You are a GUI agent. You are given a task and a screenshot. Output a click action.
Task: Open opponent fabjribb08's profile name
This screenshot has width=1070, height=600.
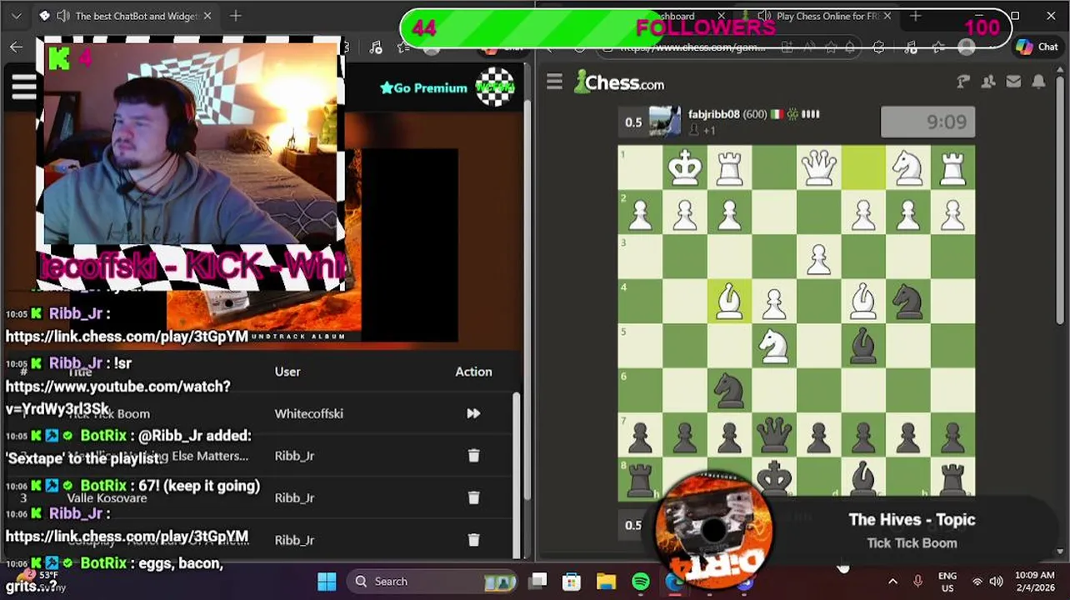click(714, 114)
